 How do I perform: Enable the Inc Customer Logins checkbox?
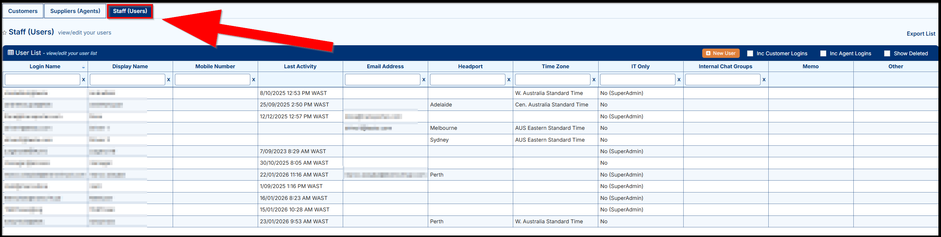750,53
